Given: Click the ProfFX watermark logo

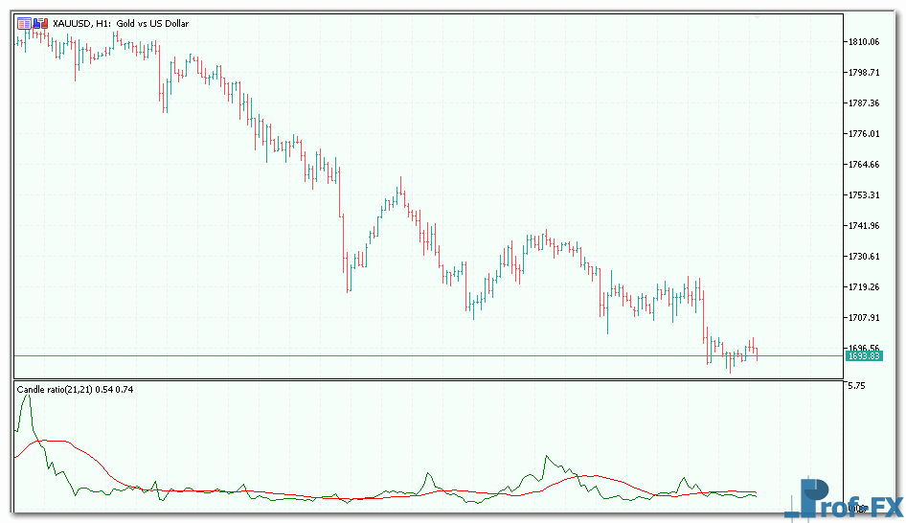Looking at the screenshot, I should [844, 500].
